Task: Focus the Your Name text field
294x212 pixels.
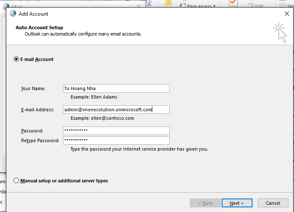Action: [x=116, y=88]
